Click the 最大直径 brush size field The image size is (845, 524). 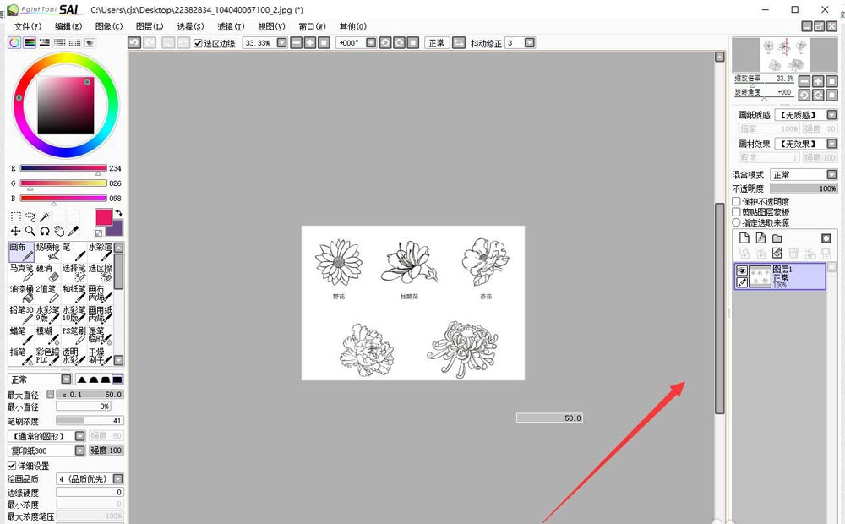pyautogui.click(x=90, y=395)
